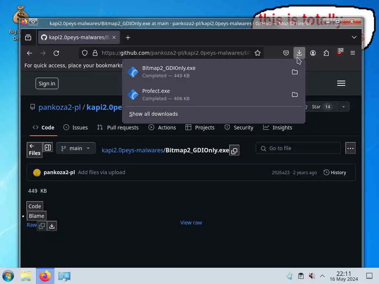This screenshot has width=379, height=284.
Task: Open a new tab with the plus
Action: (128, 38)
